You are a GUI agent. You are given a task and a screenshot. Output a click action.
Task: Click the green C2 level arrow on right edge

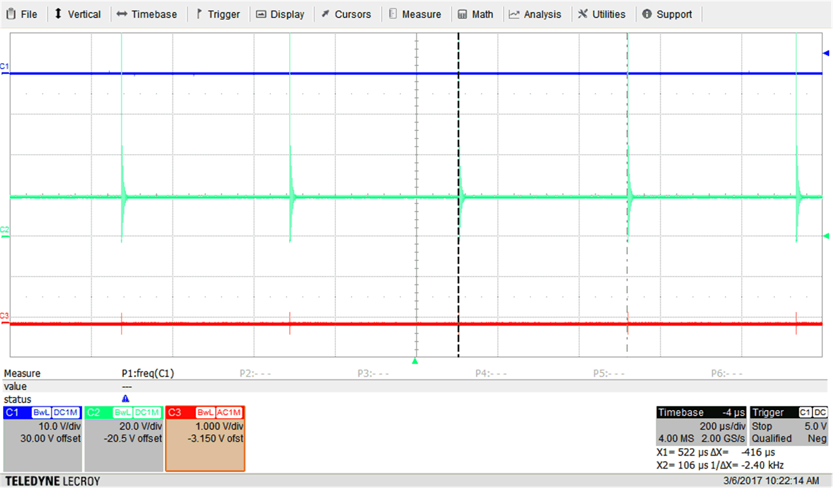(826, 236)
